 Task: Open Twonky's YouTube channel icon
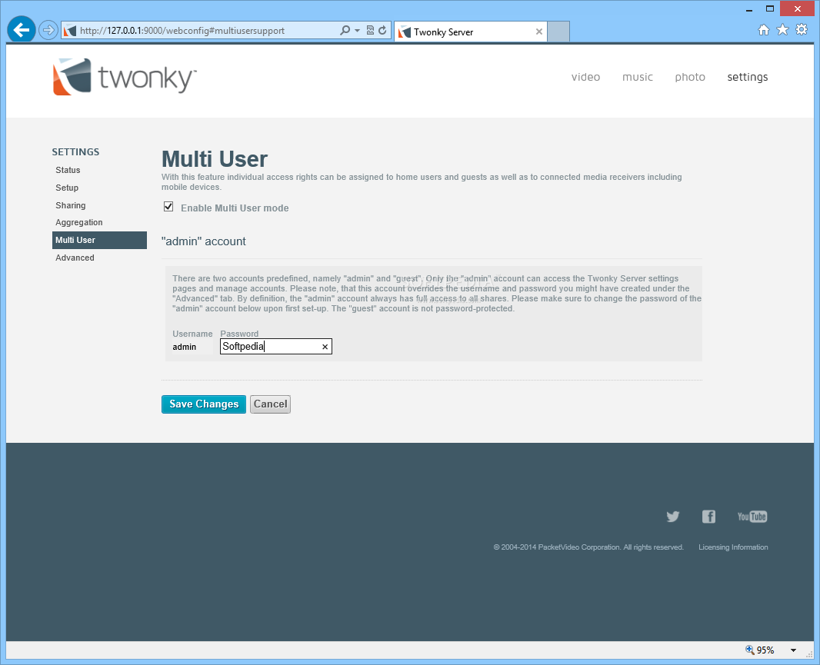click(x=752, y=517)
